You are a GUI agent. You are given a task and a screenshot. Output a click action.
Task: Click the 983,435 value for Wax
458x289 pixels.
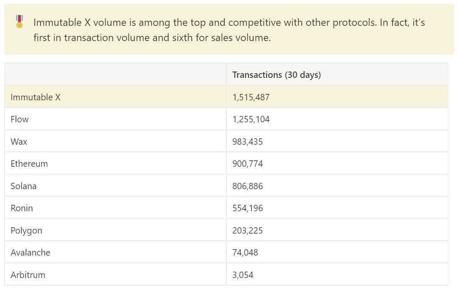pos(247,142)
